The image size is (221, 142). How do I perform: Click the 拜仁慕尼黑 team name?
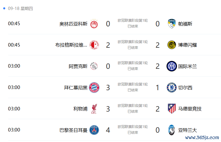[x=76, y=88]
